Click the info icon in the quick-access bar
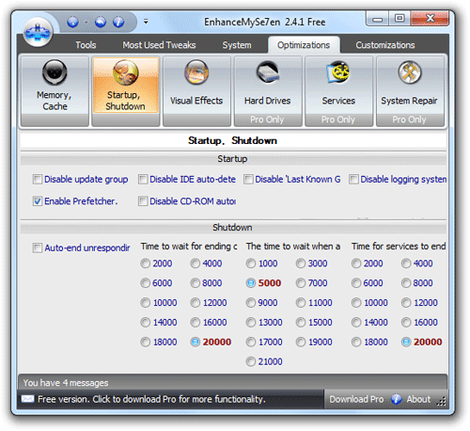This screenshot has height=431, width=470. click(x=118, y=22)
